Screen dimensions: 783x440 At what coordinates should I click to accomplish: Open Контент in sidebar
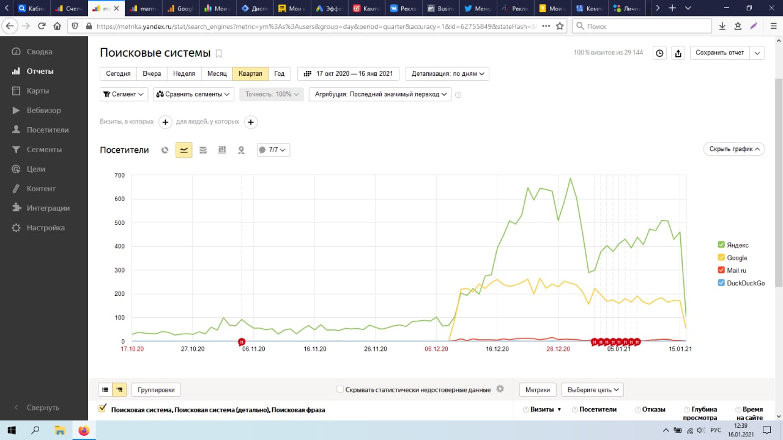coord(41,189)
